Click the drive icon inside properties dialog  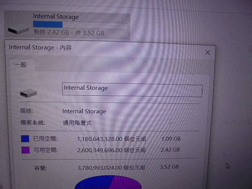pyautogui.click(x=29, y=93)
